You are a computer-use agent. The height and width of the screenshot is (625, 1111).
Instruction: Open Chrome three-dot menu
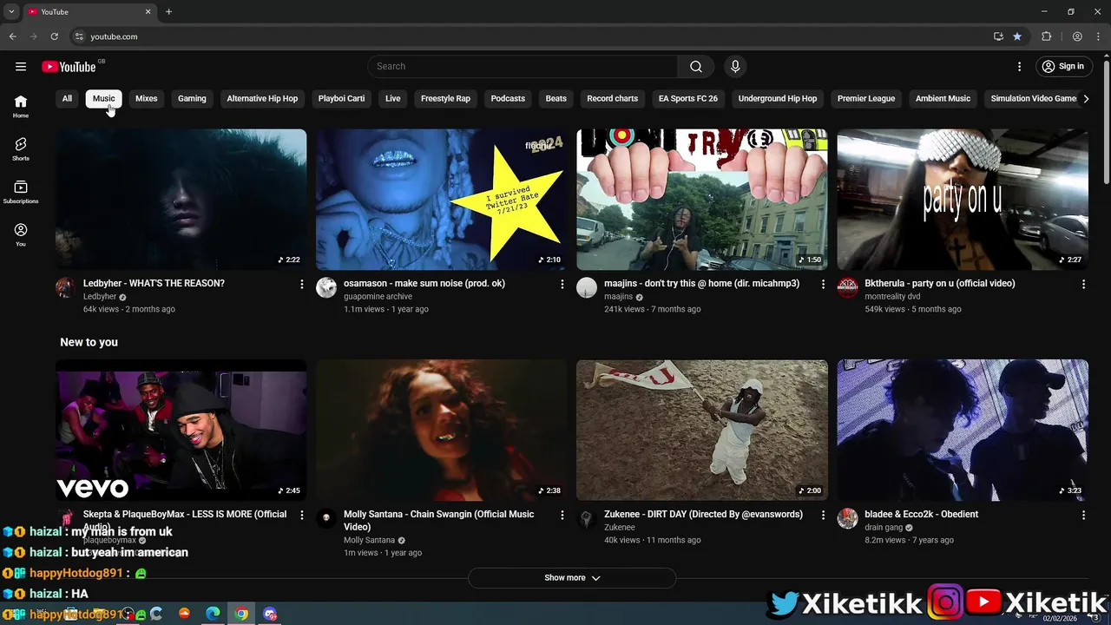click(1098, 36)
